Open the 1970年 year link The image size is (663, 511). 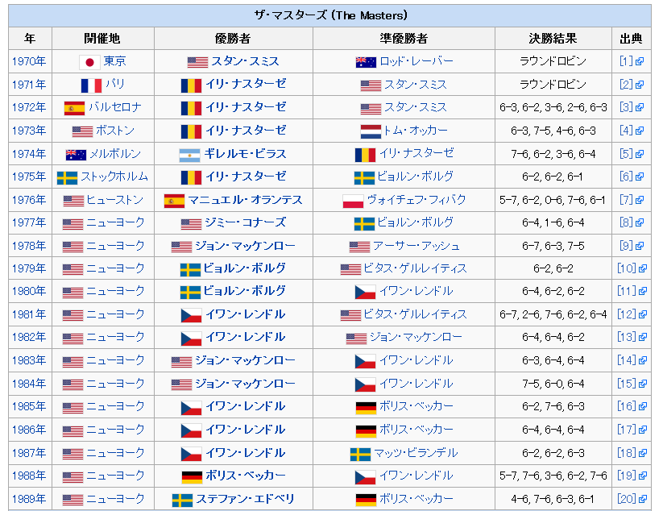pos(29,62)
